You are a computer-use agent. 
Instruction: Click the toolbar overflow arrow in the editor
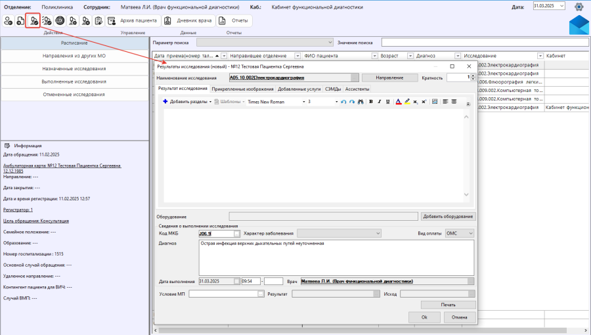(468, 104)
